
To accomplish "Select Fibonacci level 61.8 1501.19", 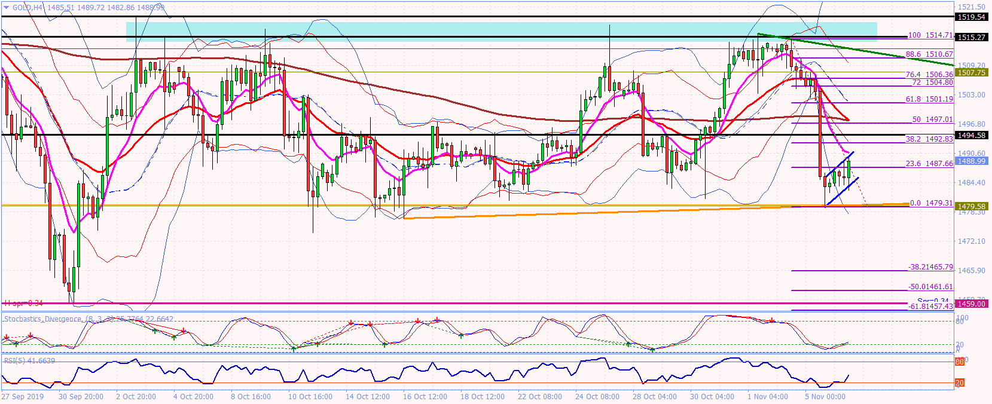I will tap(929, 99).
